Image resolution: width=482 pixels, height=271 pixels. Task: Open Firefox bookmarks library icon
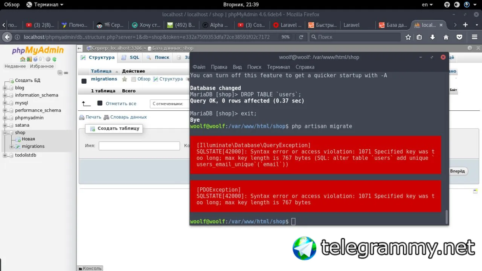pyautogui.click(x=419, y=37)
